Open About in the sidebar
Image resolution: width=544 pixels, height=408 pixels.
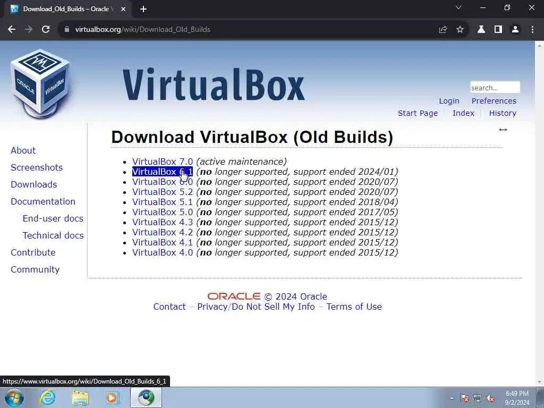coord(23,150)
